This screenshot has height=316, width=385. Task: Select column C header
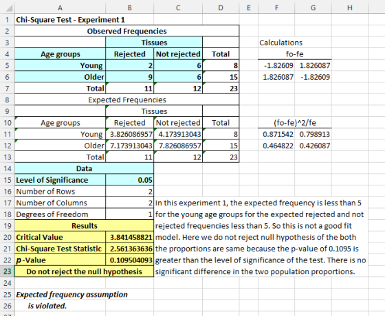[x=178, y=8]
